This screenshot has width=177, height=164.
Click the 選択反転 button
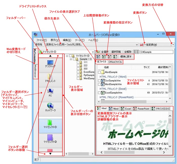(116, 52)
